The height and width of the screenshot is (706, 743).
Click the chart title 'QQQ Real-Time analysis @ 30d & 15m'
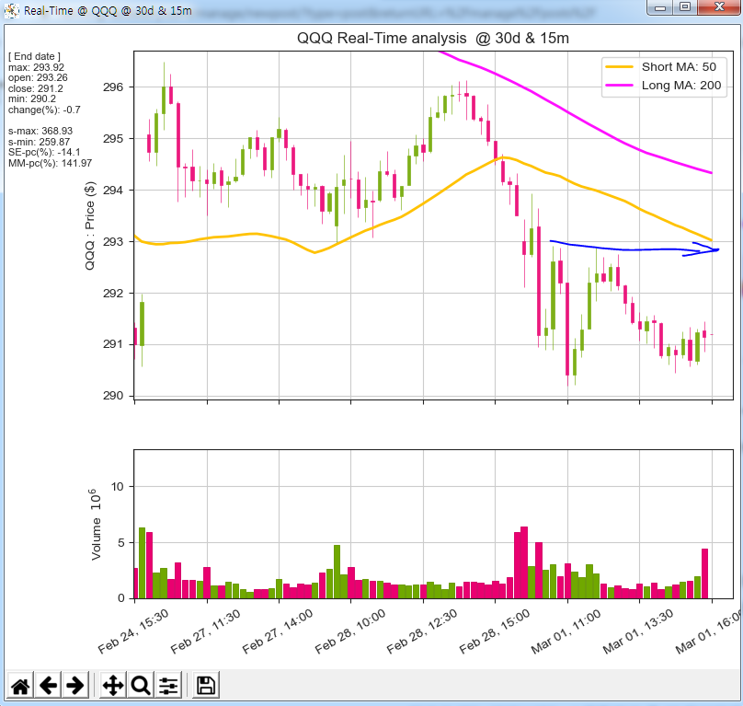pyautogui.click(x=432, y=39)
